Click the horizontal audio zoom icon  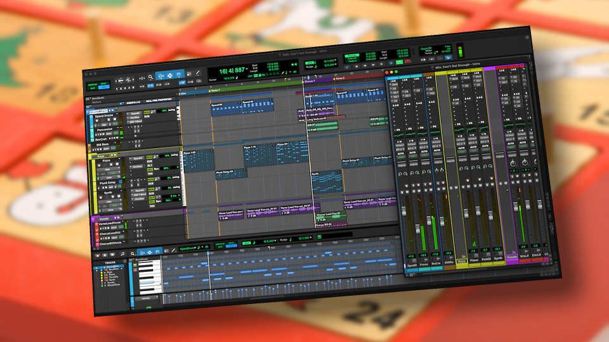[121, 80]
